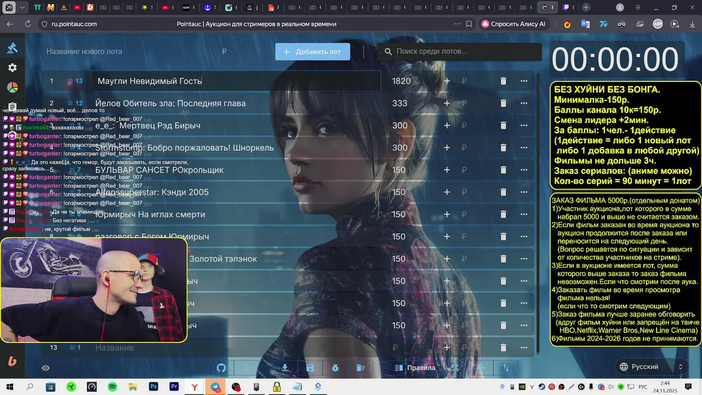Add amount to Йелов Обитель зла lot

pyautogui.click(x=447, y=103)
